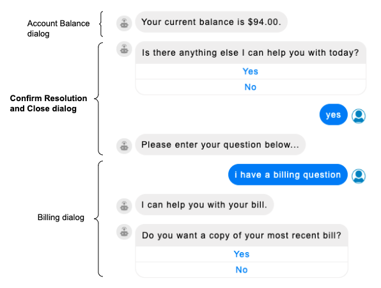Viewport: 381px width, 288px height.
Task: Click the 'I can help you with your bill' message
Action: coord(205,205)
